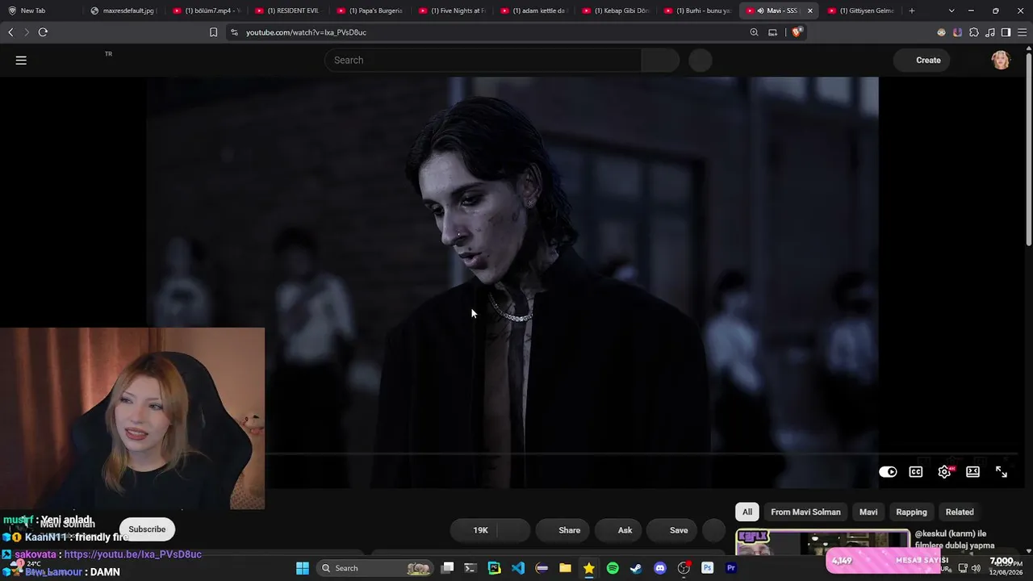This screenshot has height=581, width=1033.
Task: Open PyCharm from the taskbar
Action: tap(495, 568)
